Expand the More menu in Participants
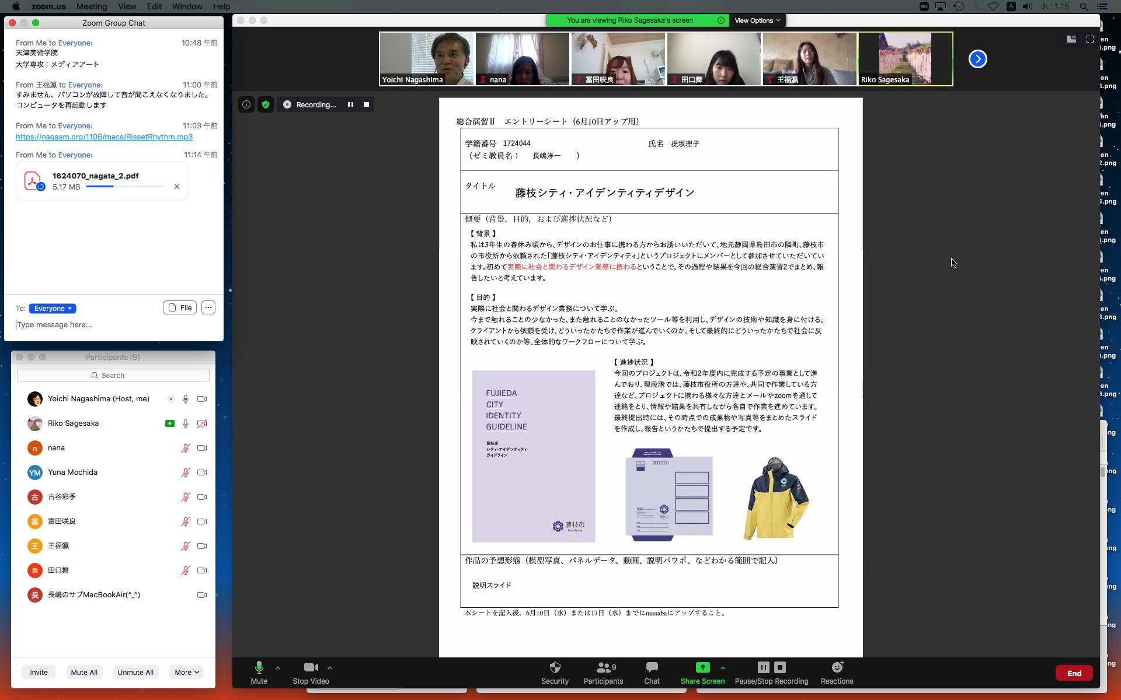The width and height of the screenshot is (1121, 700). click(186, 672)
